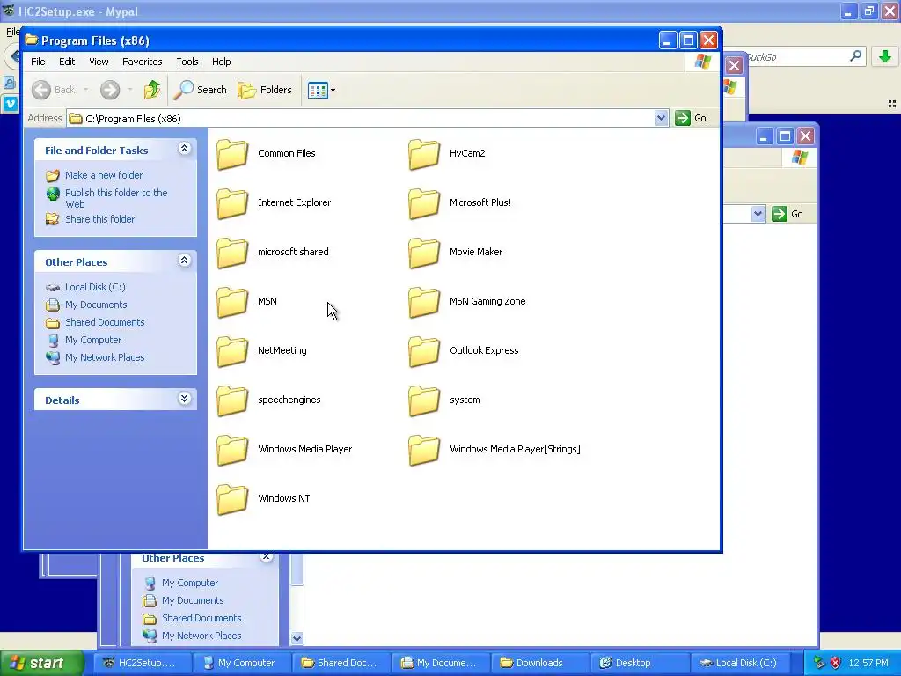Open the address dropdown in the background window
Screen dimensions: 901x676
(758, 214)
